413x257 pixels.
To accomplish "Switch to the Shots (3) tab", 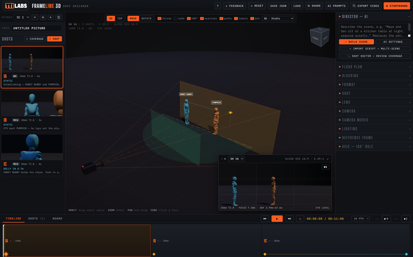I will 37,219.
